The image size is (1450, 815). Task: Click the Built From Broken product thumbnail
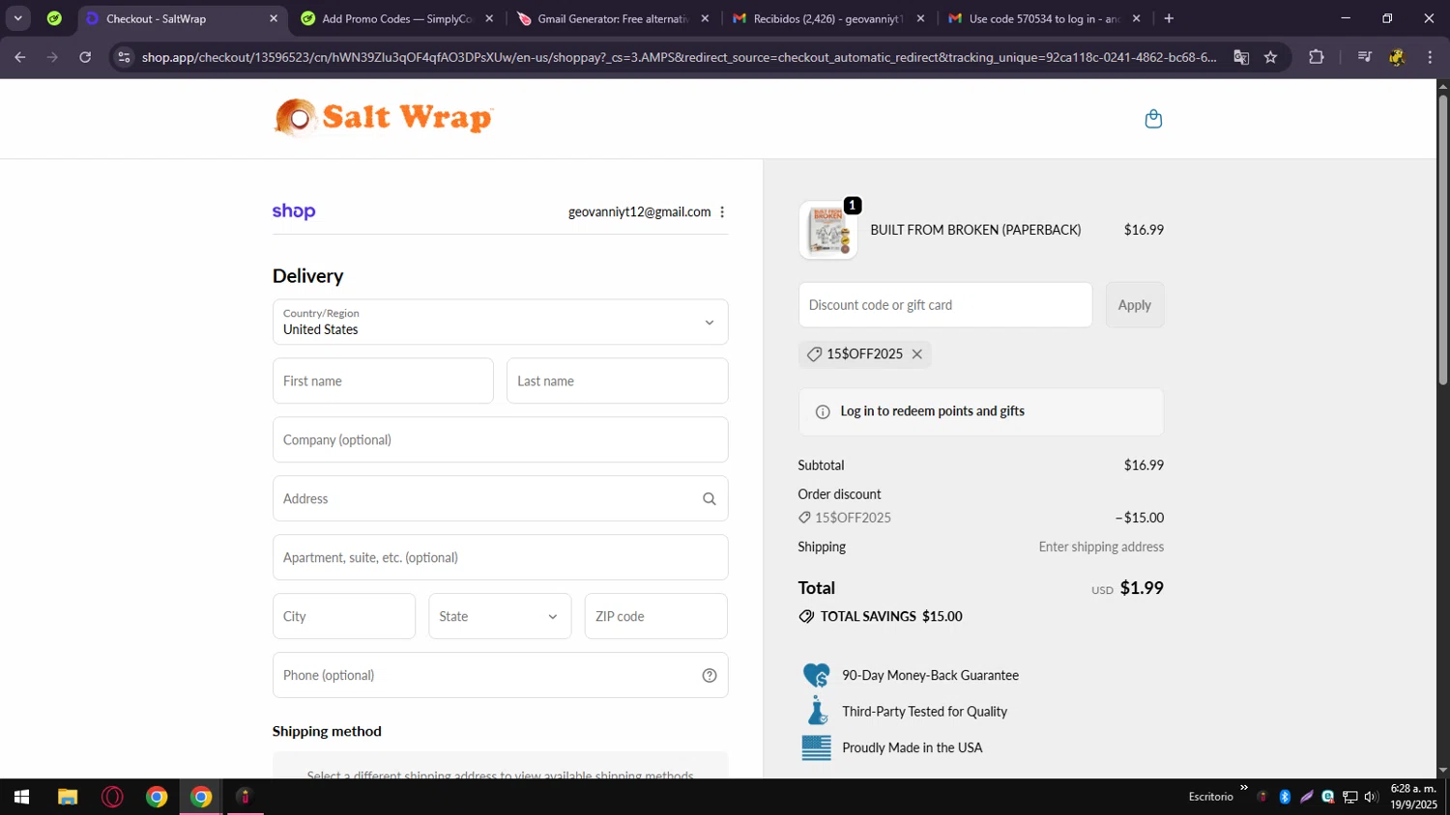pos(828,231)
